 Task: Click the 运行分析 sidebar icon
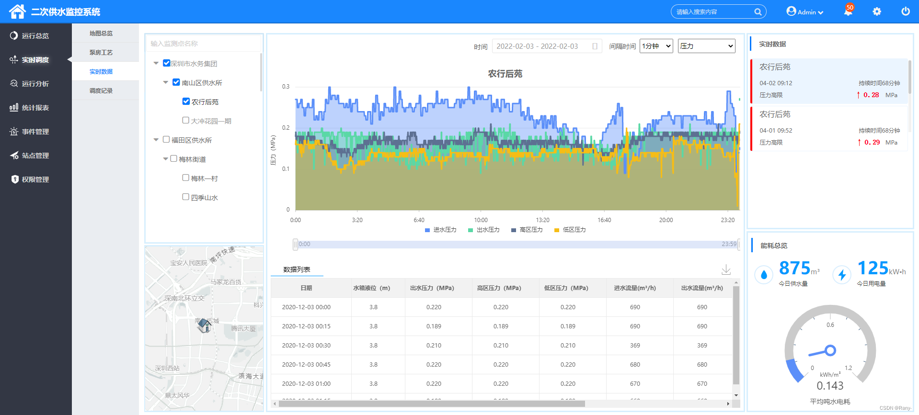(14, 83)
